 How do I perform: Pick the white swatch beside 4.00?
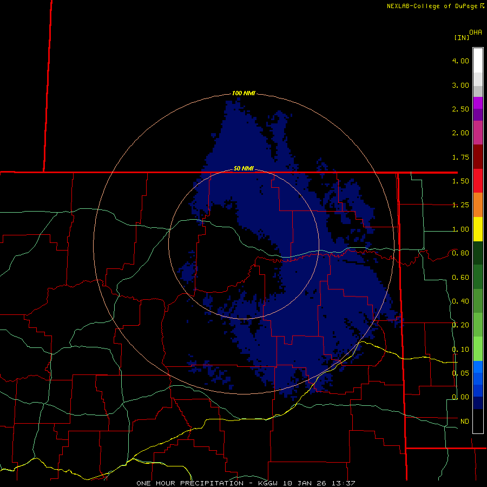(478, 61)
